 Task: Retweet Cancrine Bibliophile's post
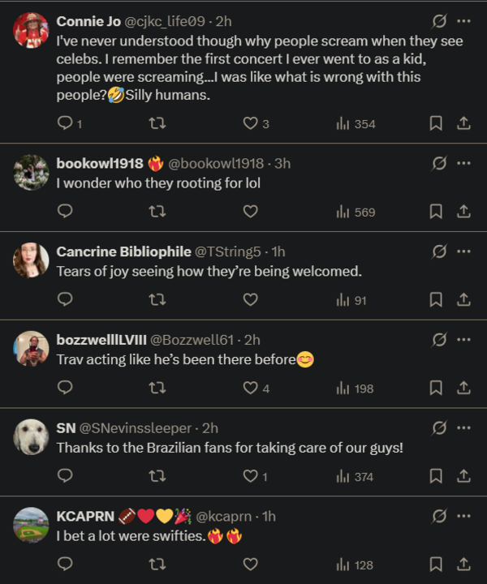(x=158, y=300)
